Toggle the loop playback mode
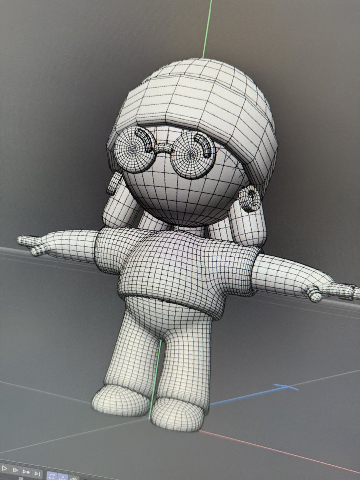360x480 pixels. [x=52, y=476]
